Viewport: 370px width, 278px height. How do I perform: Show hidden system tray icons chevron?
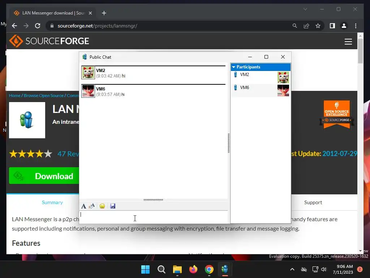pyautogui.click(x=292, y=269)
